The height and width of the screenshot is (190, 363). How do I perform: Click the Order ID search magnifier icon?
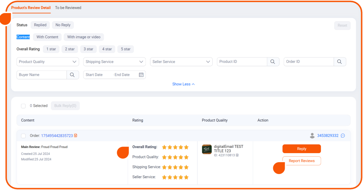click(339, 62)
